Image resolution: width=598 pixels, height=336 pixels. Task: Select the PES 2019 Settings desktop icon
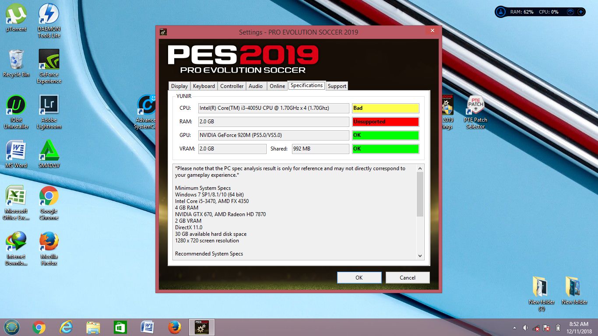point(447,112)
